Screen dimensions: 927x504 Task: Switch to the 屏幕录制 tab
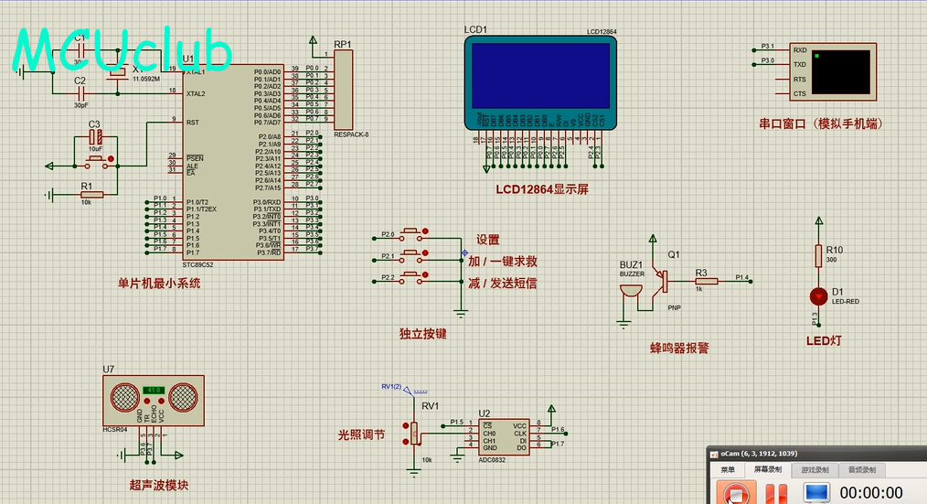click(768, 469)
